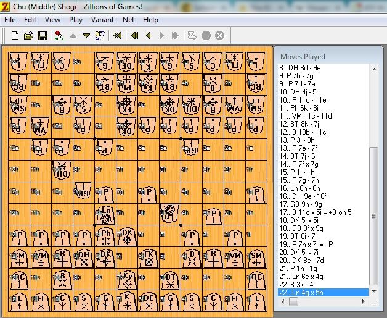Select the Kylin piece on 7k

tap(127, 280)
